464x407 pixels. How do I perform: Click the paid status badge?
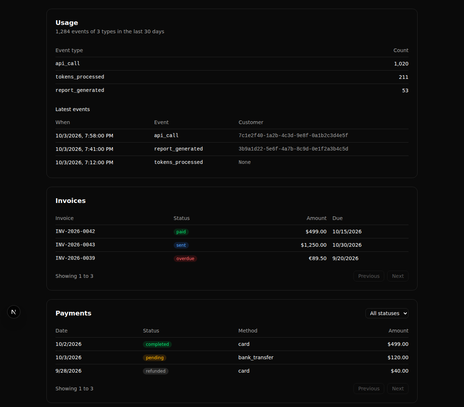tap(181, 232)
